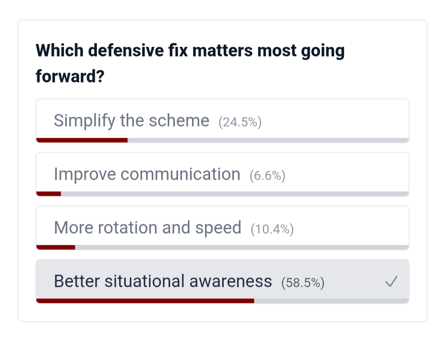Image resolution: width=445 pixels, height=345 pixels.
Task: Select the Simplify the scheme option
Action: (131, 121)
